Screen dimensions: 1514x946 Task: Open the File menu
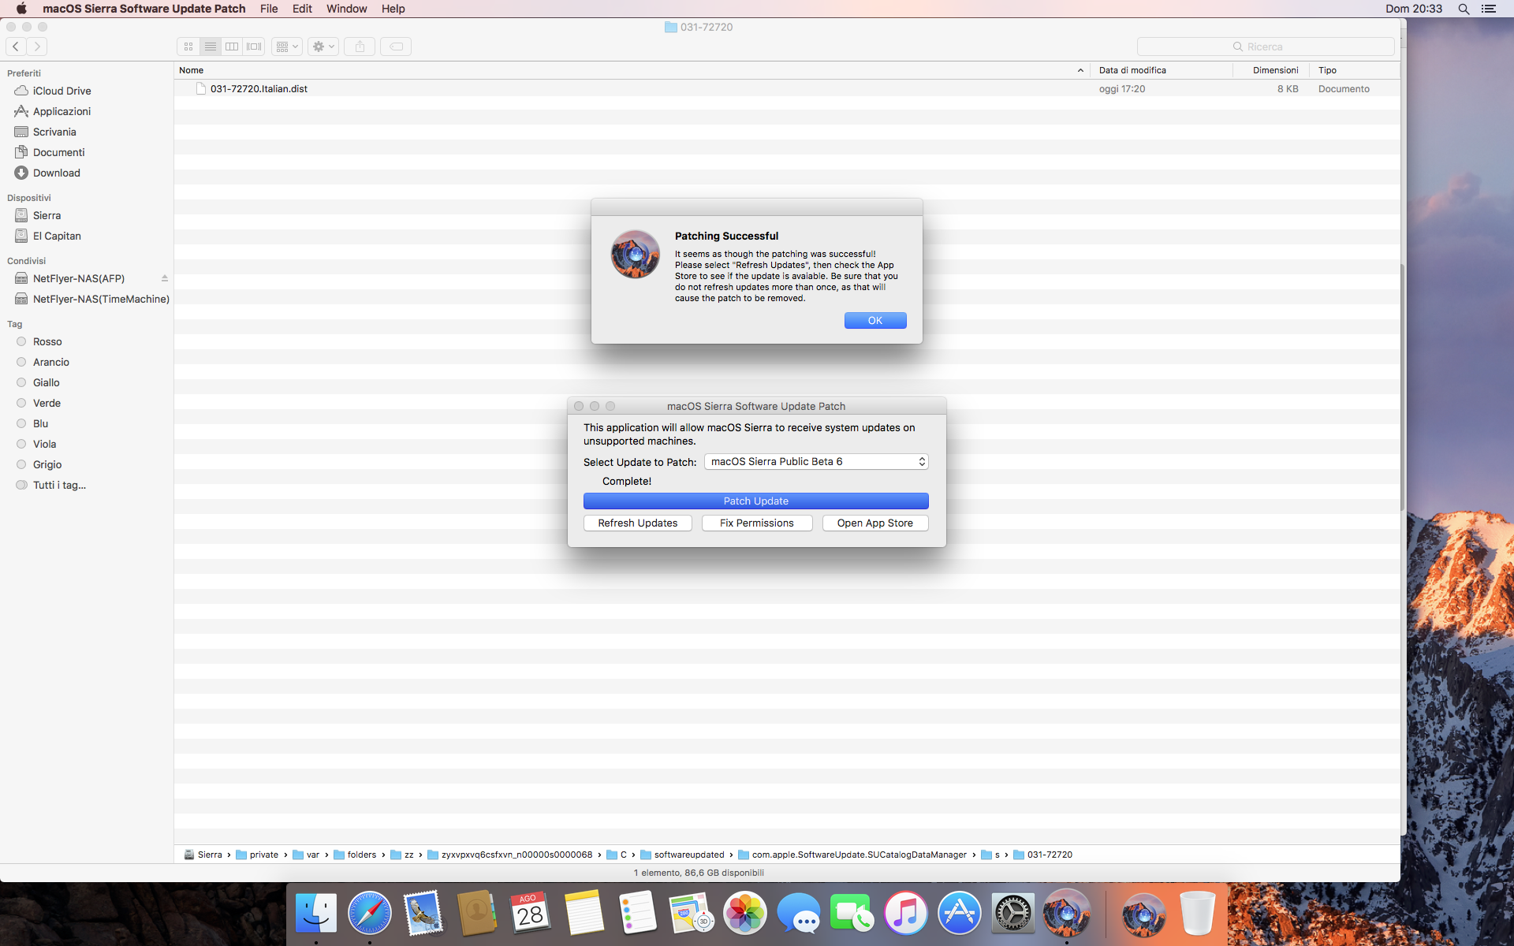tap(269, 9)
